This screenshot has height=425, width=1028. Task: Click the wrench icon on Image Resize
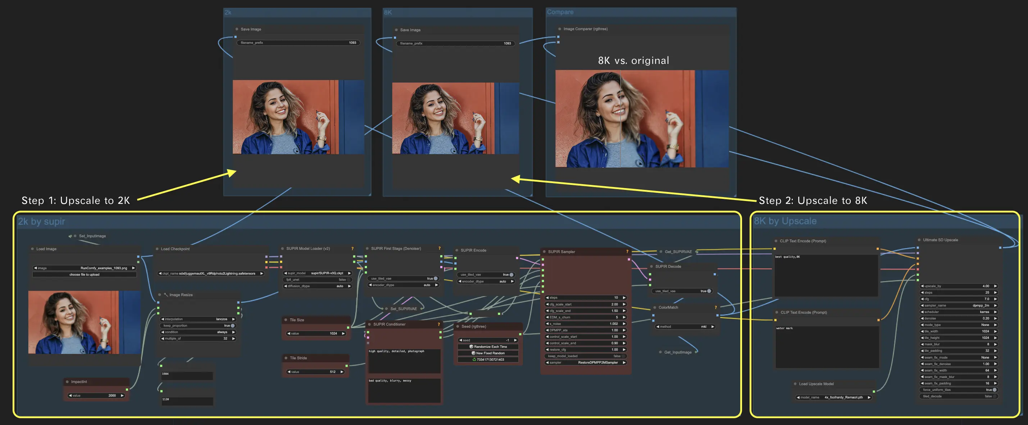click(165, 295)
